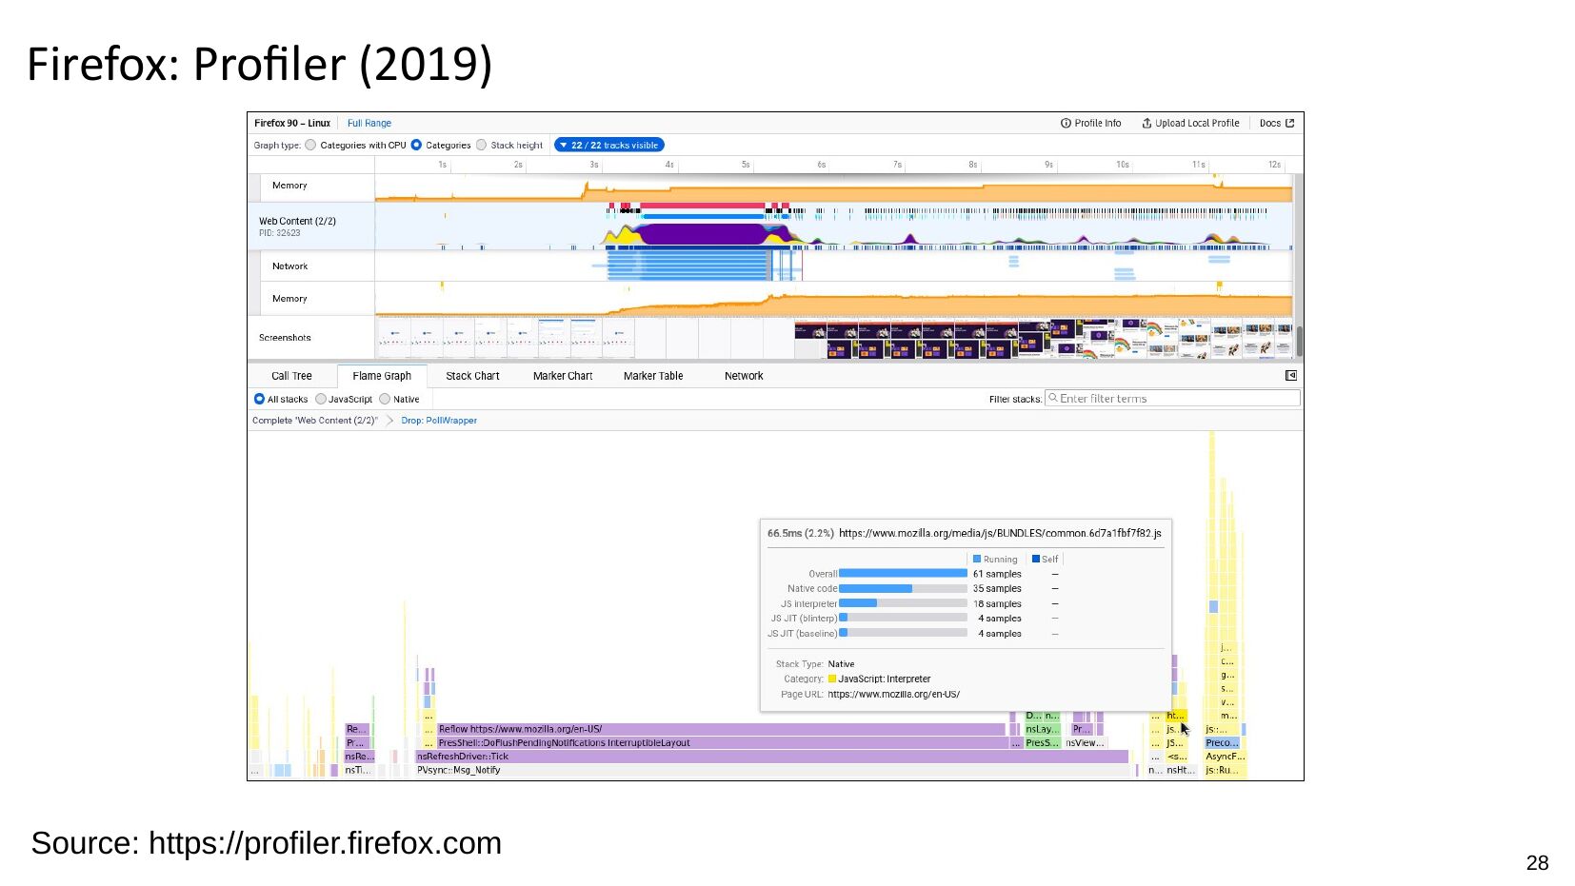This screenshot has height=886, width=1575.
Task: Click the yellow JavaScript Interpreter category swatch
Action: point(832,679)
